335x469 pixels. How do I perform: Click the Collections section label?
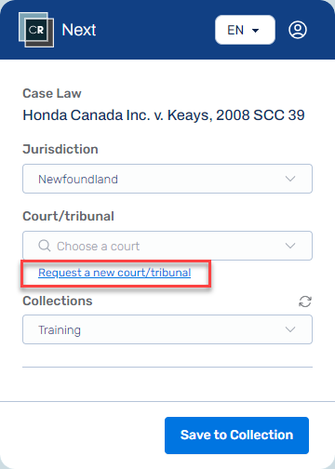click(58, 301)
